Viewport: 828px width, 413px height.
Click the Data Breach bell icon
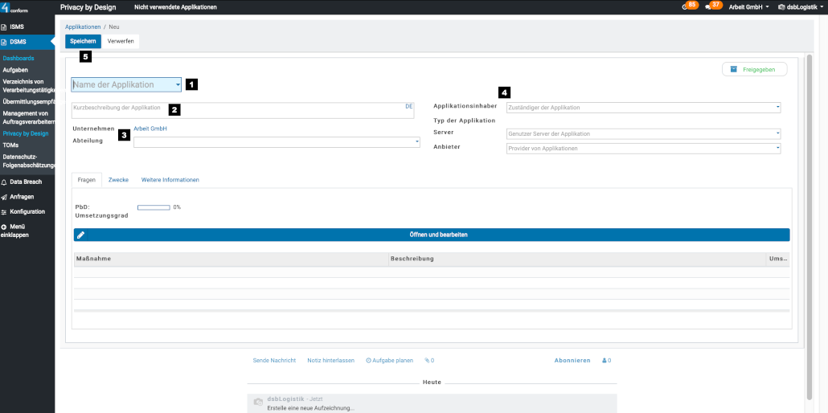(4, 182)
